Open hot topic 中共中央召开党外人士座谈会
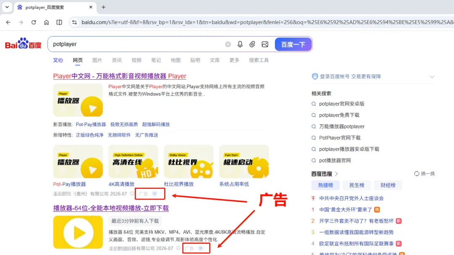 [351, 198]
